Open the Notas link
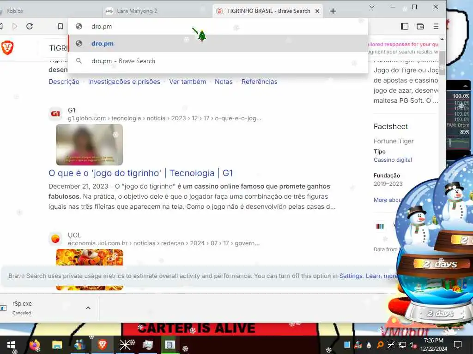 [x=224, y=82]
